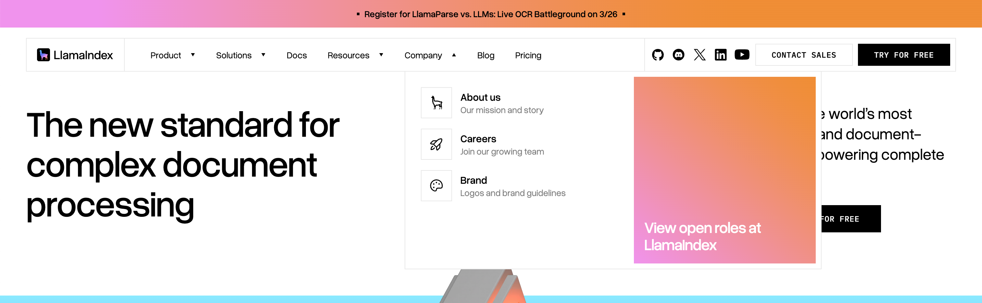Go to the Docs page
Screen dimensions: 982x303
click(x=296, y=55)
